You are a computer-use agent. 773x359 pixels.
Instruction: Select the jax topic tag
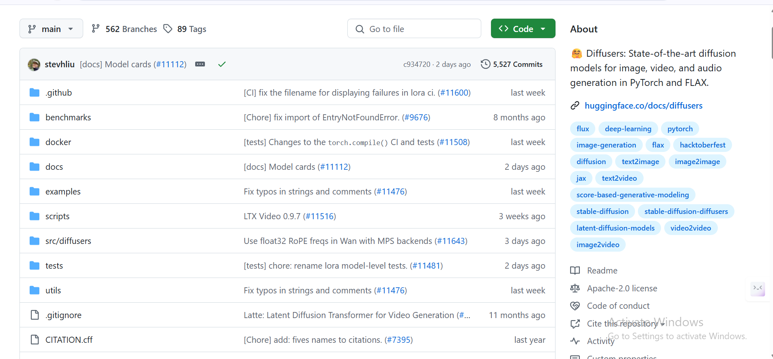click(x=581, y=178)
